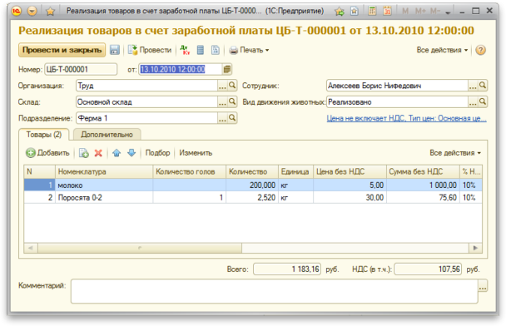Click the Комментарий text field
506x326 pixels.
(x=274, y=291)
